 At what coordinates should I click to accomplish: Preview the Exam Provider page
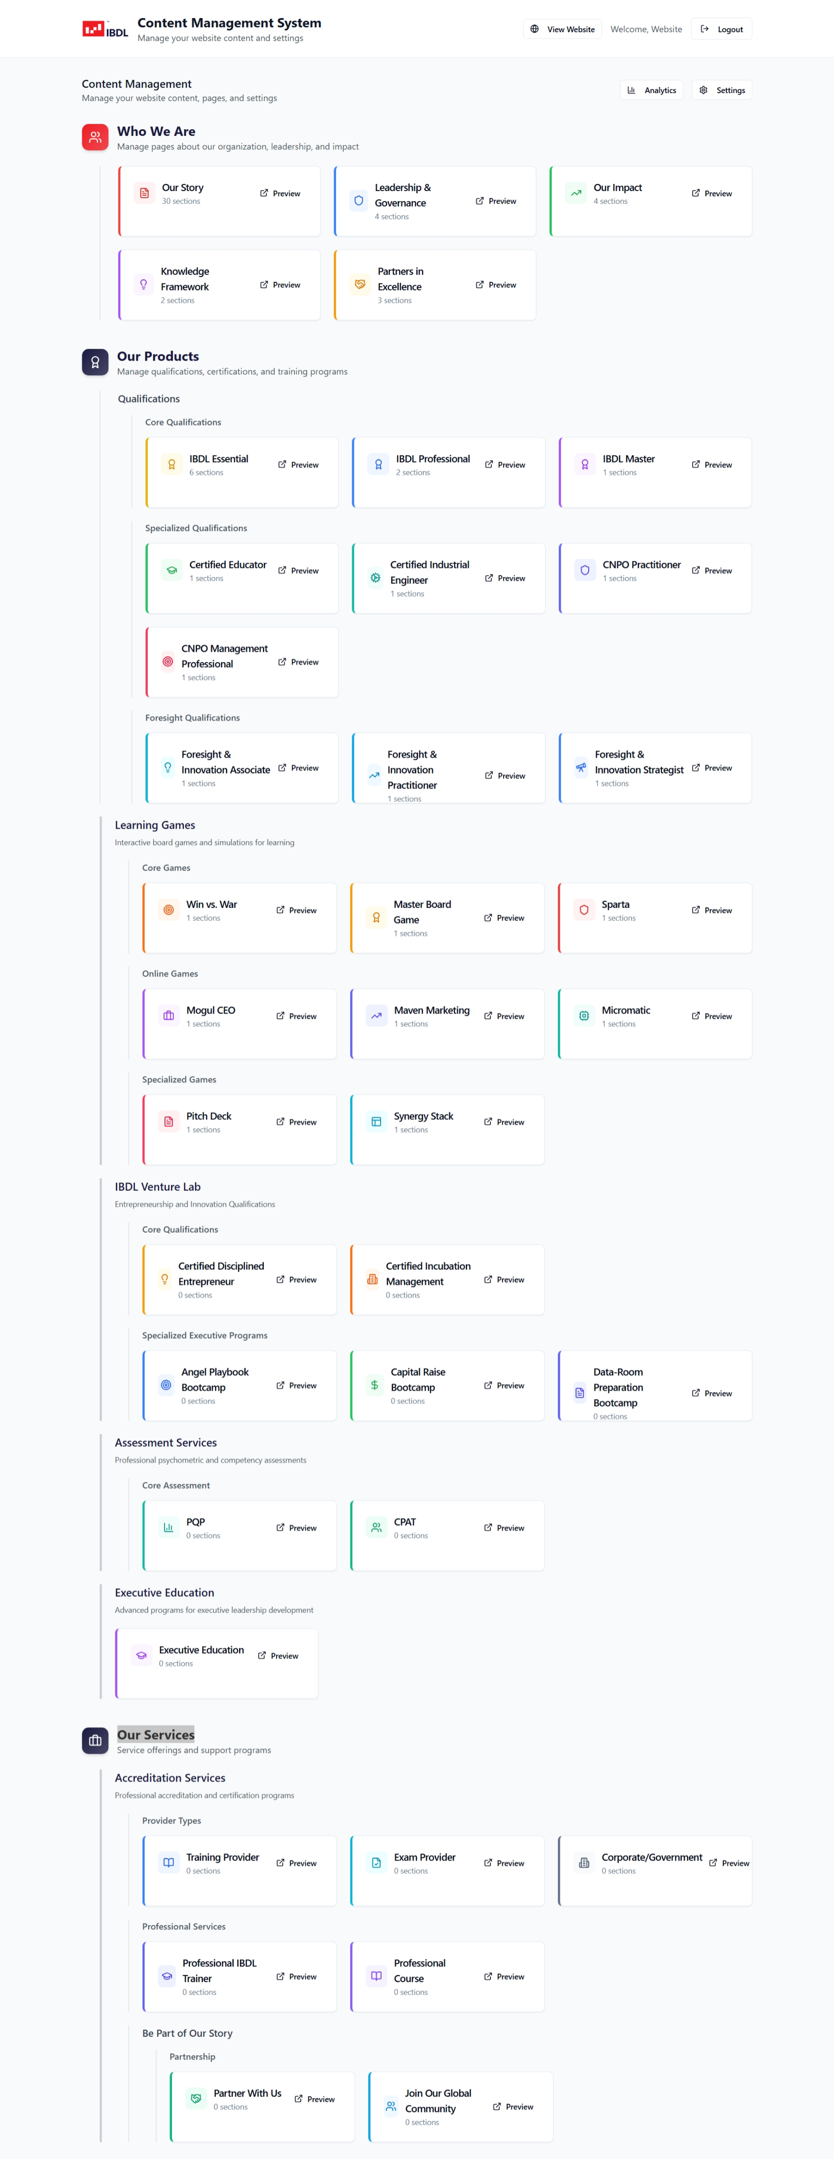504,1863
